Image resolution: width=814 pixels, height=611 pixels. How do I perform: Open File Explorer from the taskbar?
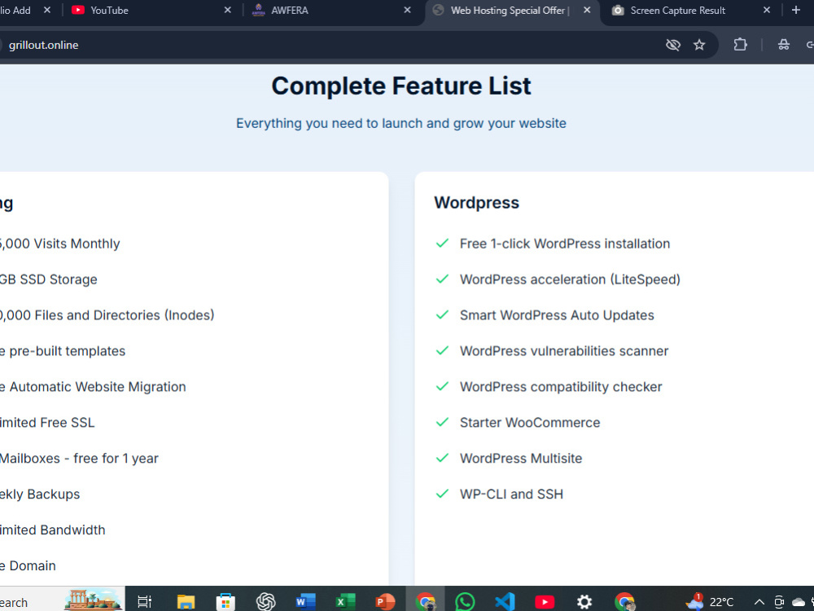(x=186, y=602)
